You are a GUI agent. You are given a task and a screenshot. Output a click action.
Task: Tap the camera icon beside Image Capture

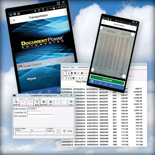pos(20,67)
